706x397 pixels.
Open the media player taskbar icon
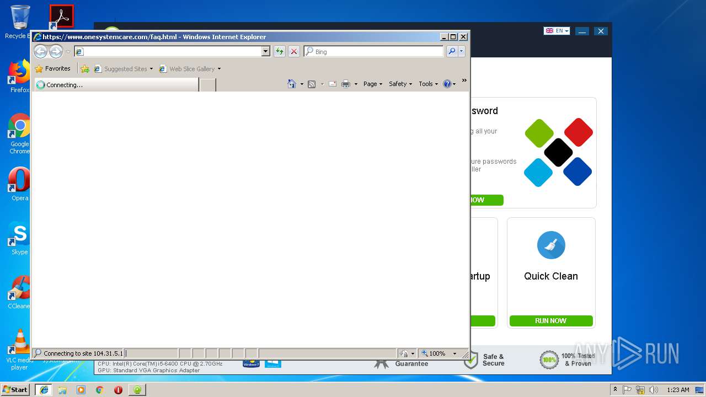pyautogui.click(x=81, y=389)
